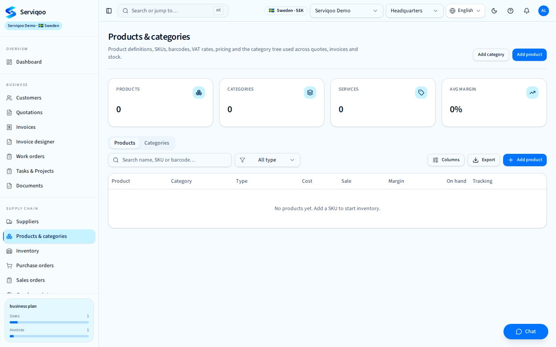Switch to the Categories tab
Image resolution: width=556 pixels, height=347 pixels.
point(157,143)
